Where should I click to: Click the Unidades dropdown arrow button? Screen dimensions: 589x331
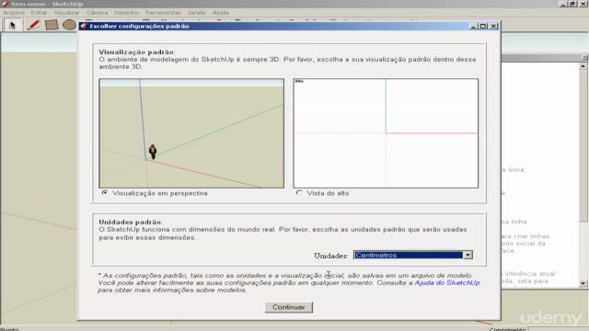pos(468,256)
